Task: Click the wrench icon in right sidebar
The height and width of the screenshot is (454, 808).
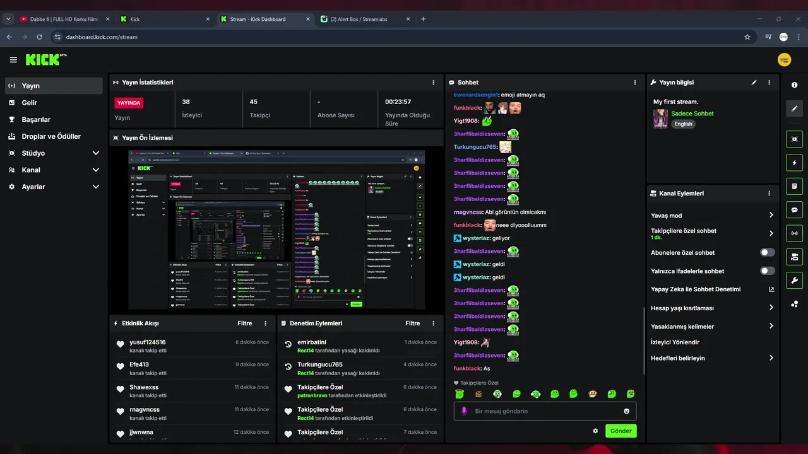Action: point(794,280)
